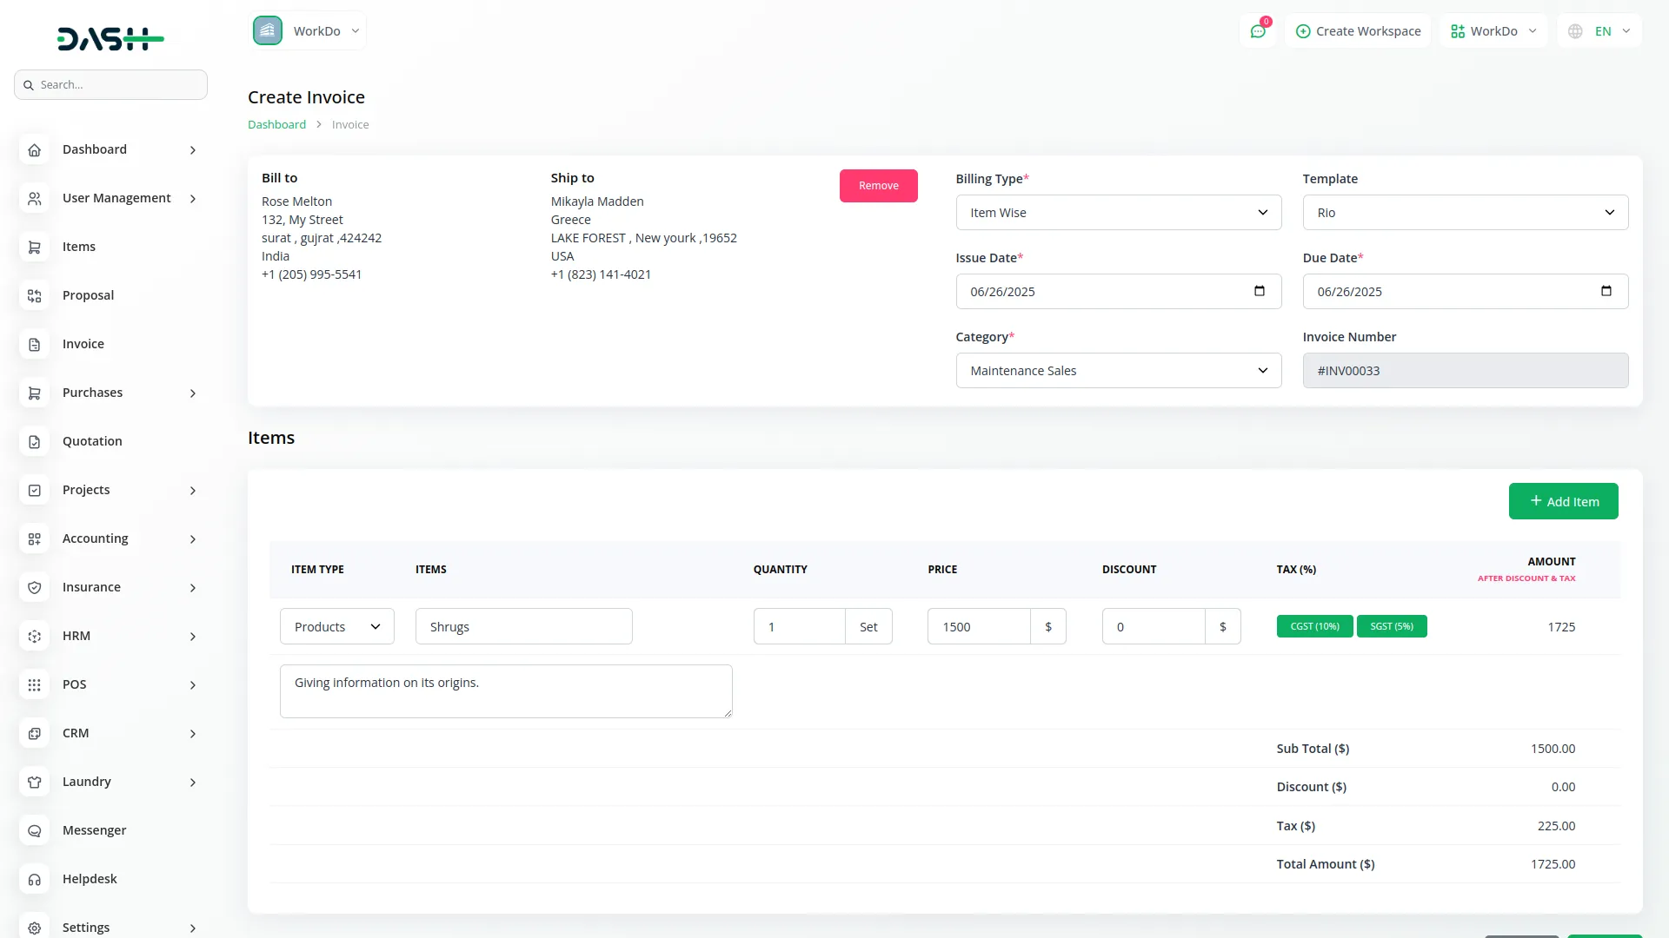Click the Messenger sidebar icon
The width and height of the screenshot is (1669, 938).
(34, 831)
